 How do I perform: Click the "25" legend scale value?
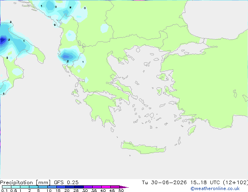click(76, 190)
